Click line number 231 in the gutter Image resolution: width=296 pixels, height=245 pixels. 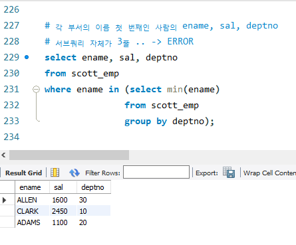[x=11, y=90]
